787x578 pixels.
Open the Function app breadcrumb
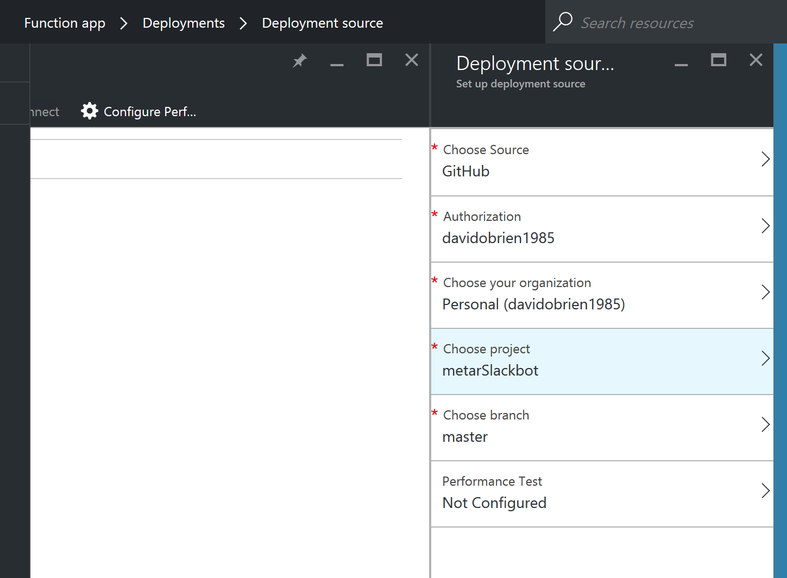65,23
